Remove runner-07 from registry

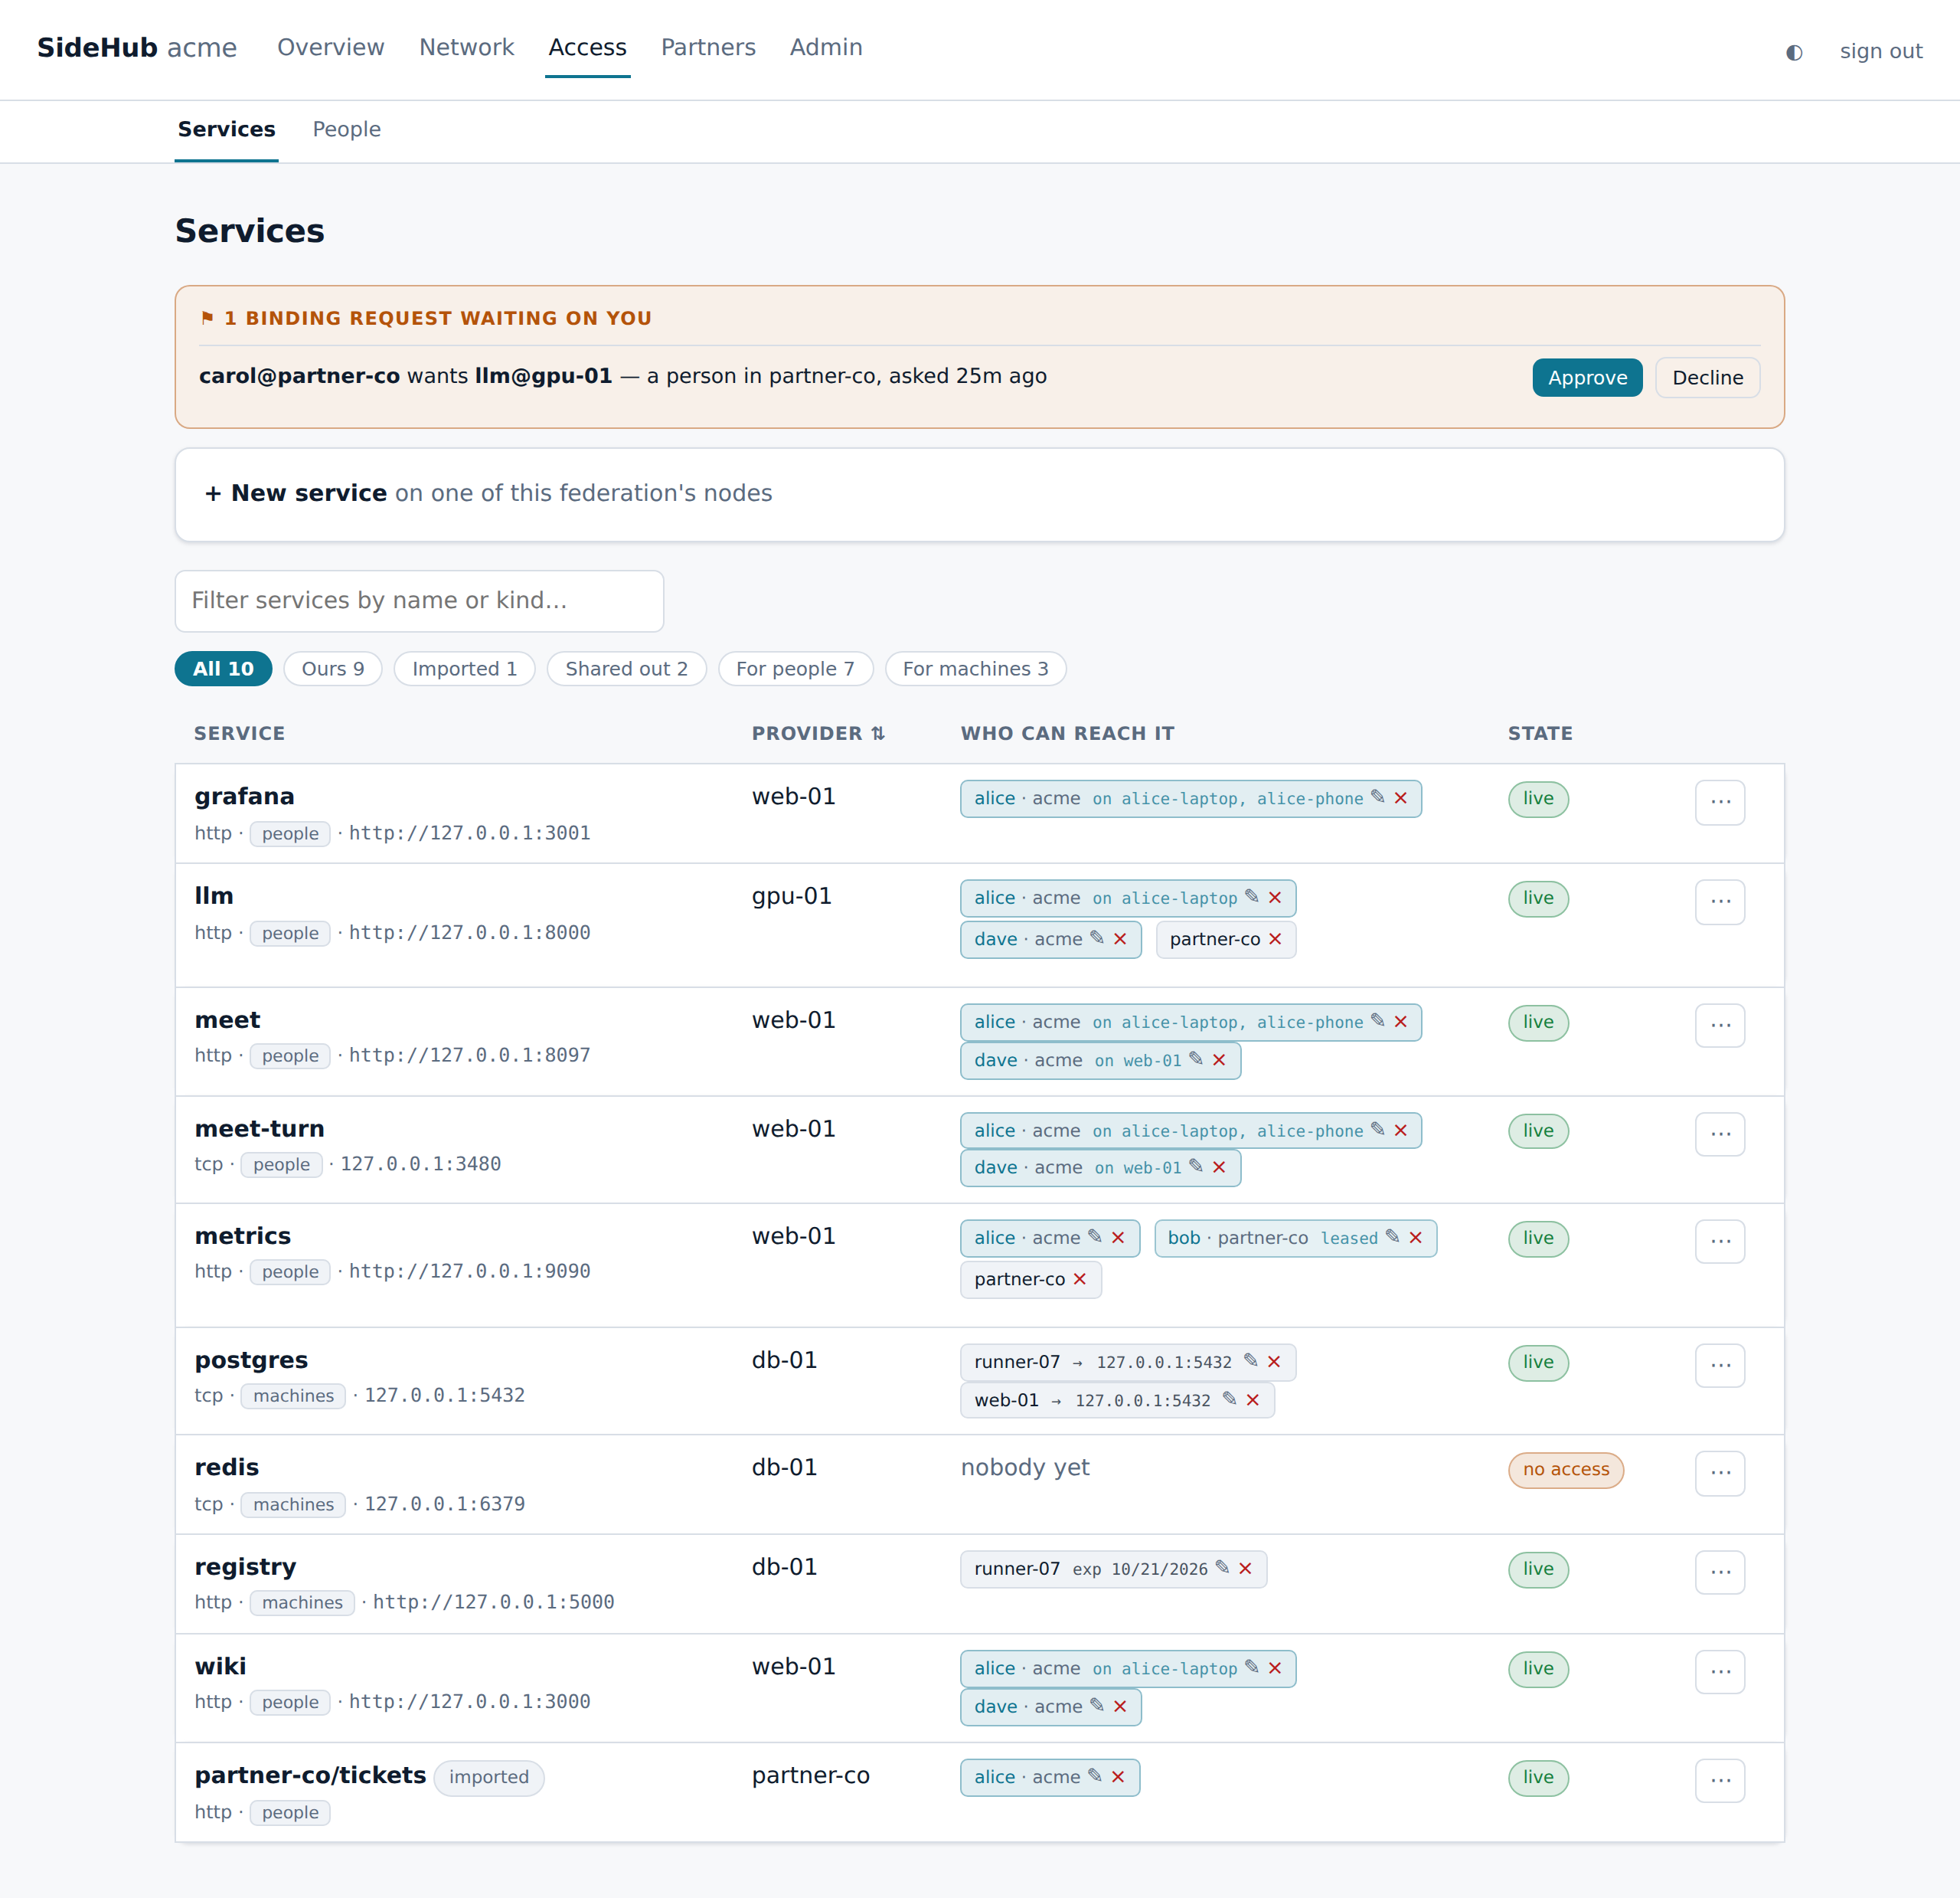[1245, 1569]
